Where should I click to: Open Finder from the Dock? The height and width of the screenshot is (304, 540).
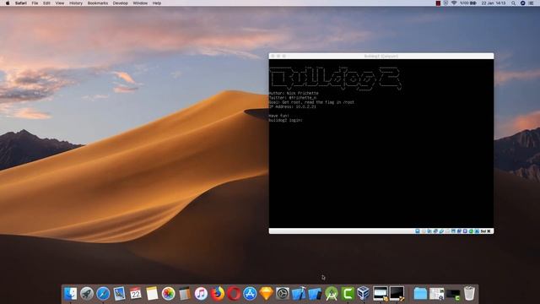pyautogui.click(x=71, y=294)
